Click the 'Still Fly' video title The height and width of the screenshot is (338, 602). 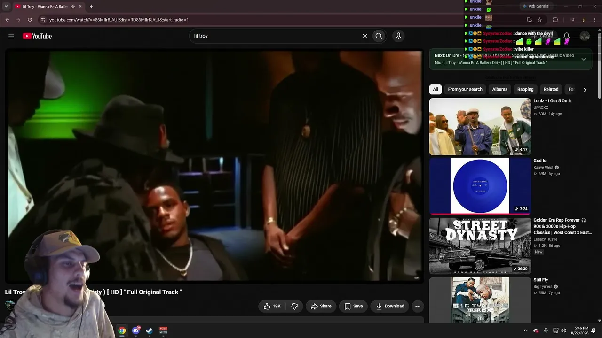(541, 280)
